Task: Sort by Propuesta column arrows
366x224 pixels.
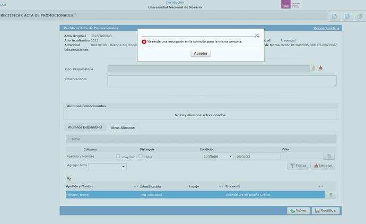Action: (x=321, y=186)
